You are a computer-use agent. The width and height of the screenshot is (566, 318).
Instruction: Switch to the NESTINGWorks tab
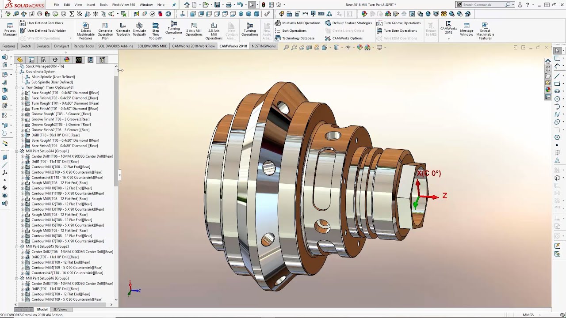coord(264,46)
